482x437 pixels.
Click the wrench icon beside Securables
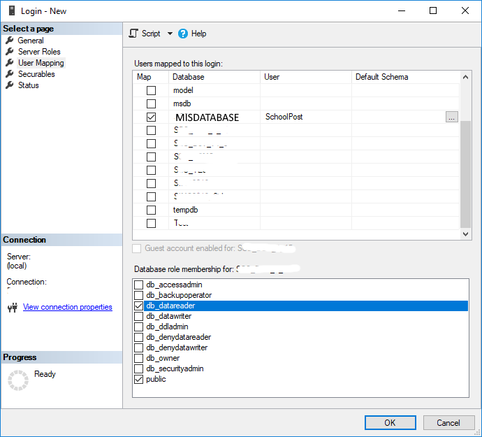click(10, 74)
